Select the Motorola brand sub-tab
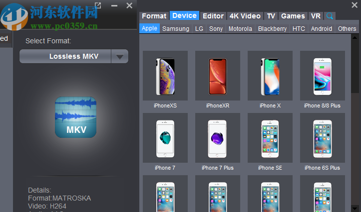The width and height of the screenshot is (361, 212). 240,29
